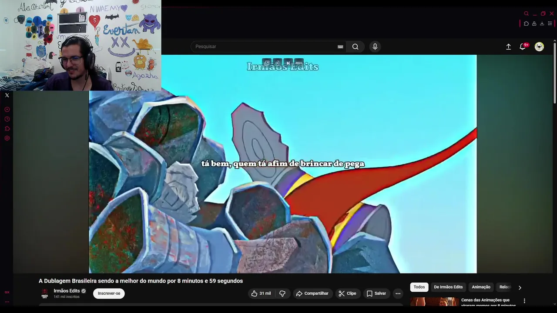557x313 pixels.
Task: Click the 141 mil inscritos text
Action: (x=67, y=297)
